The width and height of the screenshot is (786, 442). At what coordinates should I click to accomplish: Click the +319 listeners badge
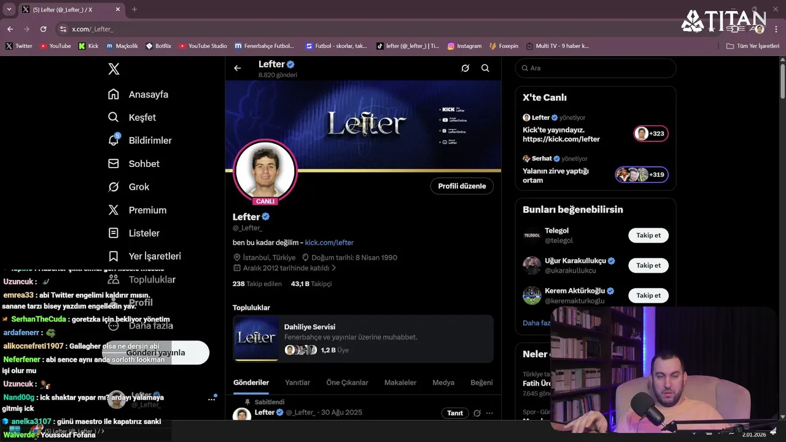click(x=642, y=175)
